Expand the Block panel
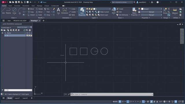This screenshot has width=185, height=104. (121, 18)
